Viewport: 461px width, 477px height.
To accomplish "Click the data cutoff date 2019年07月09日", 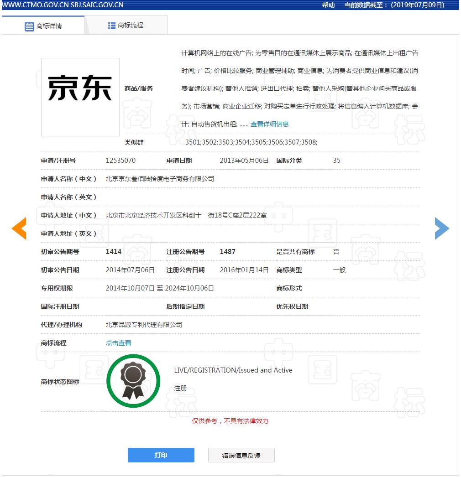I will click(418, 5).
